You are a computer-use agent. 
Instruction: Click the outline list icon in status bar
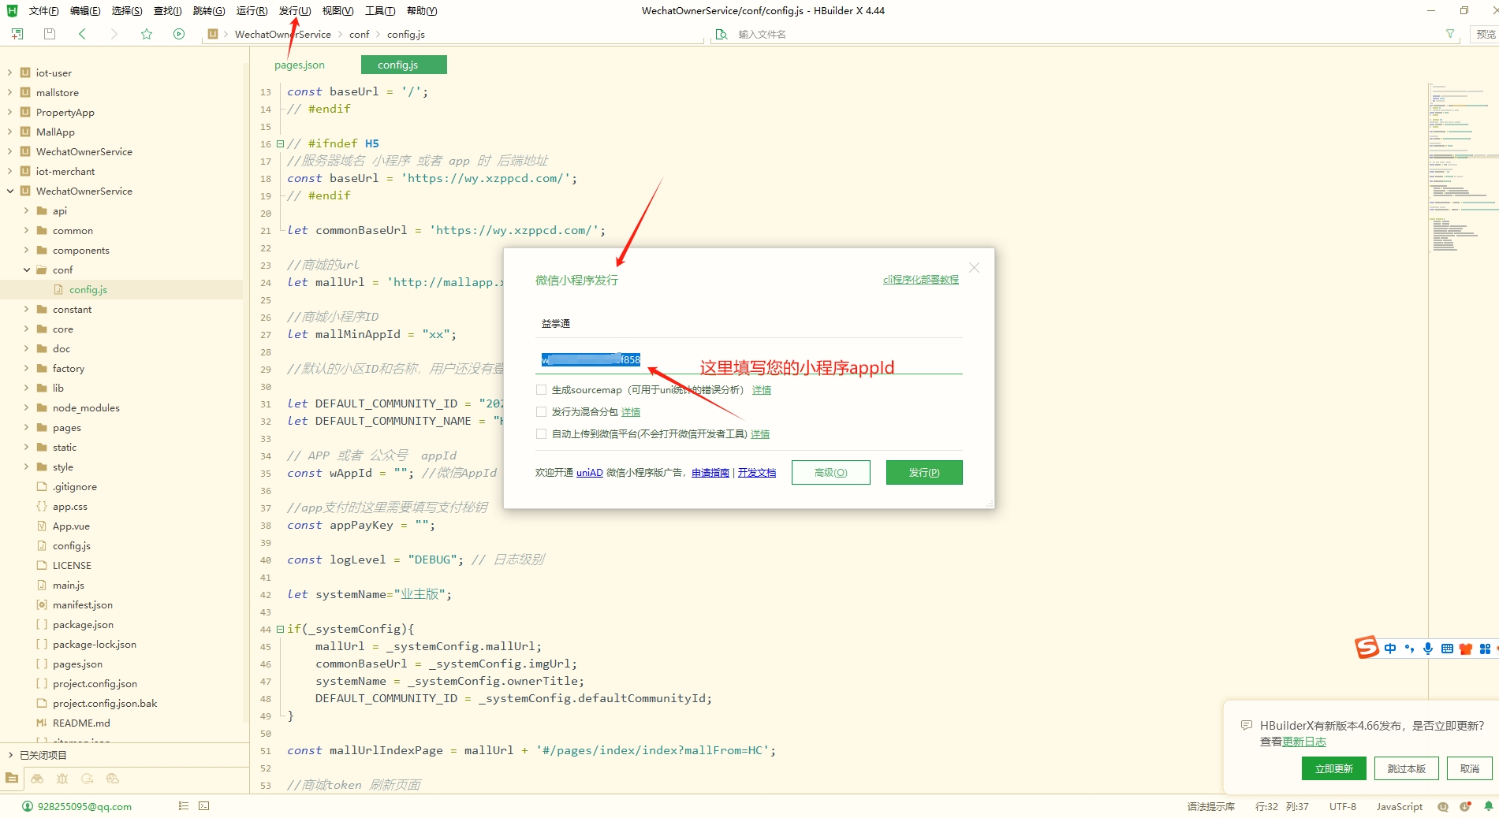[184, 806]
